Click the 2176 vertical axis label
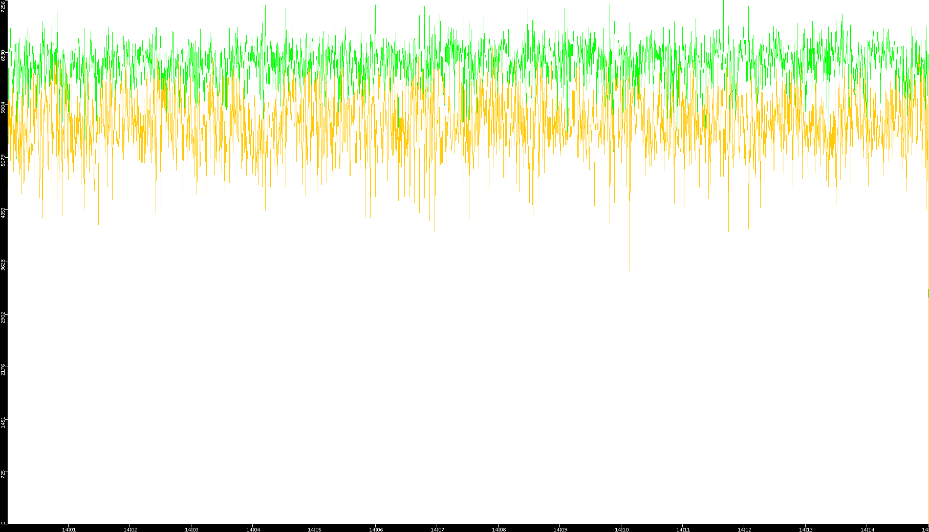This screenshot has height=532, width=929. [4, 369]
